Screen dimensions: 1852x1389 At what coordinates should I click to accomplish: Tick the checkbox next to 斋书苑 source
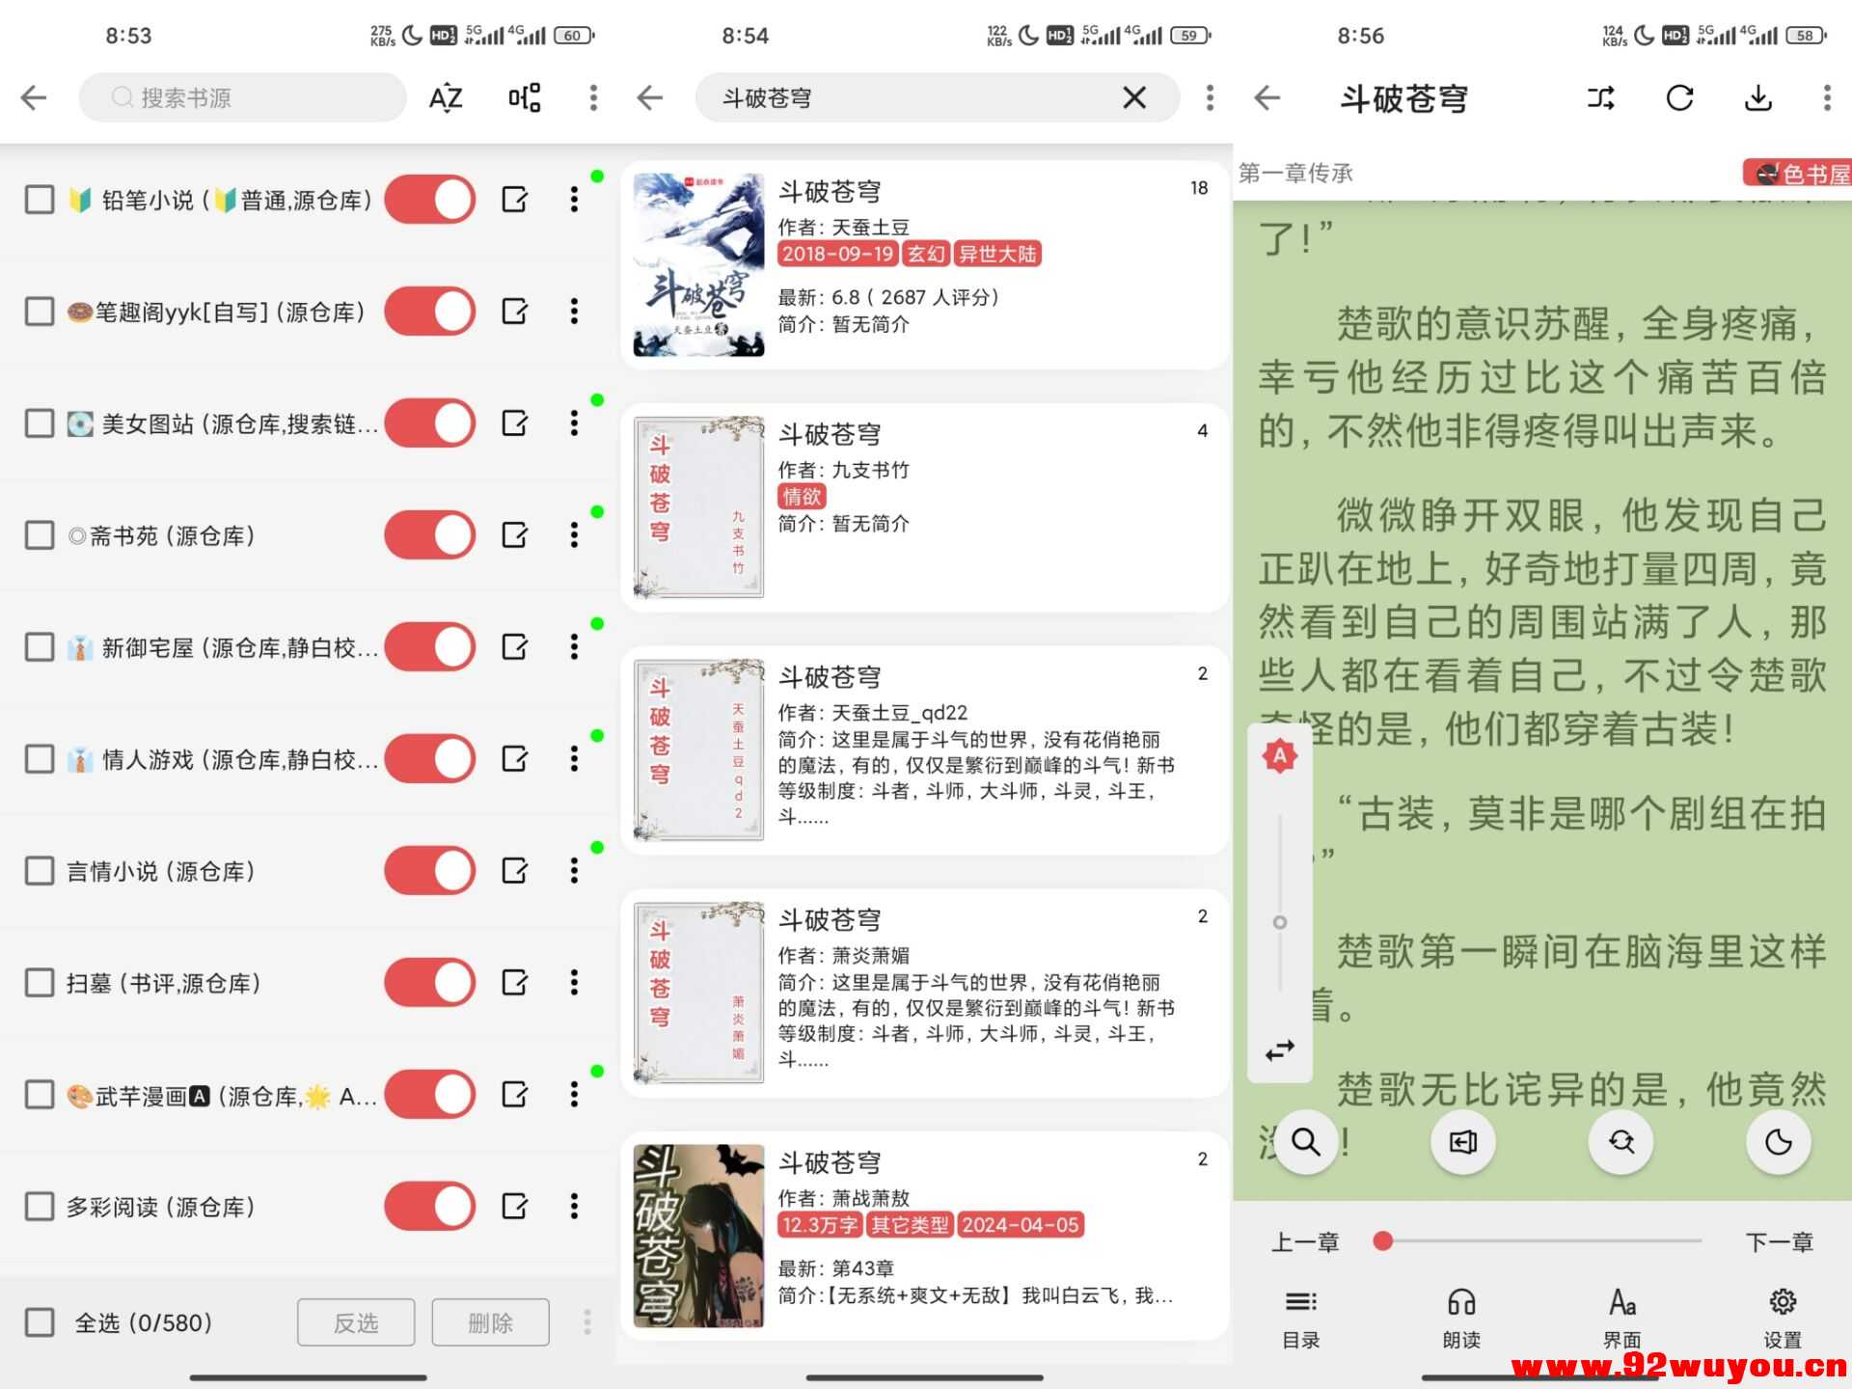click(39, 534)
